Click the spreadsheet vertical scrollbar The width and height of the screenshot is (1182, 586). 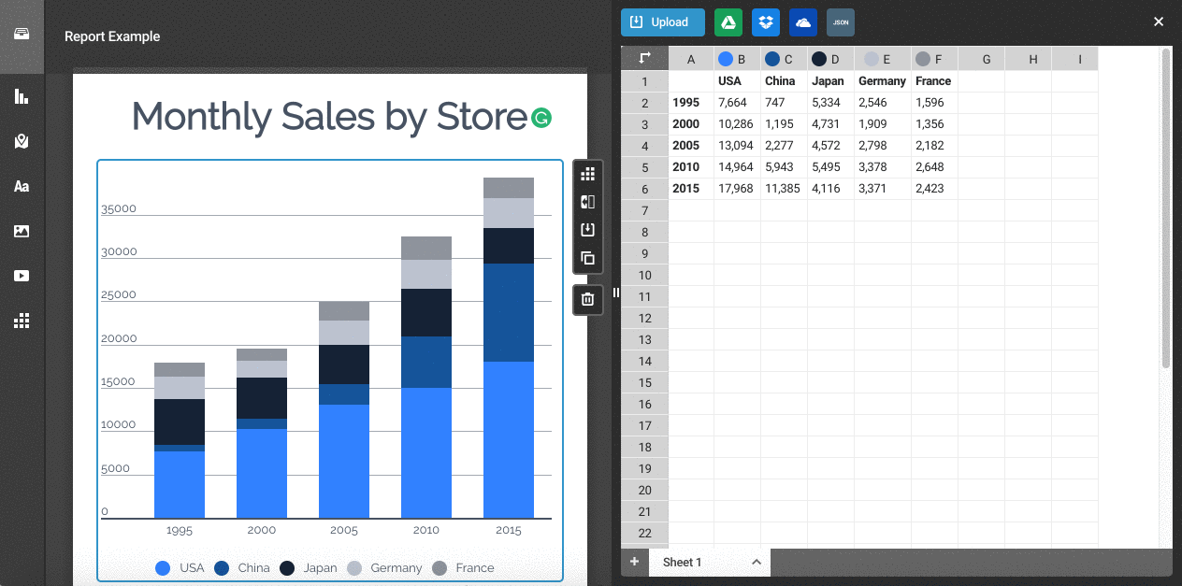(1165, 207)
